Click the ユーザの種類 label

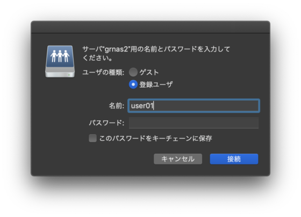tap(103, 73)
